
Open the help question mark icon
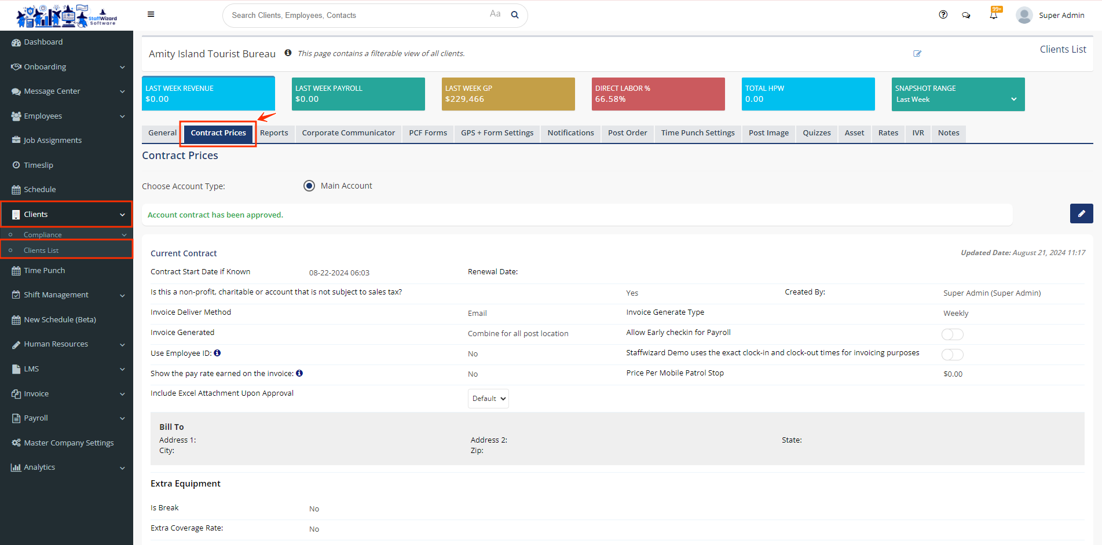point(943,15)
